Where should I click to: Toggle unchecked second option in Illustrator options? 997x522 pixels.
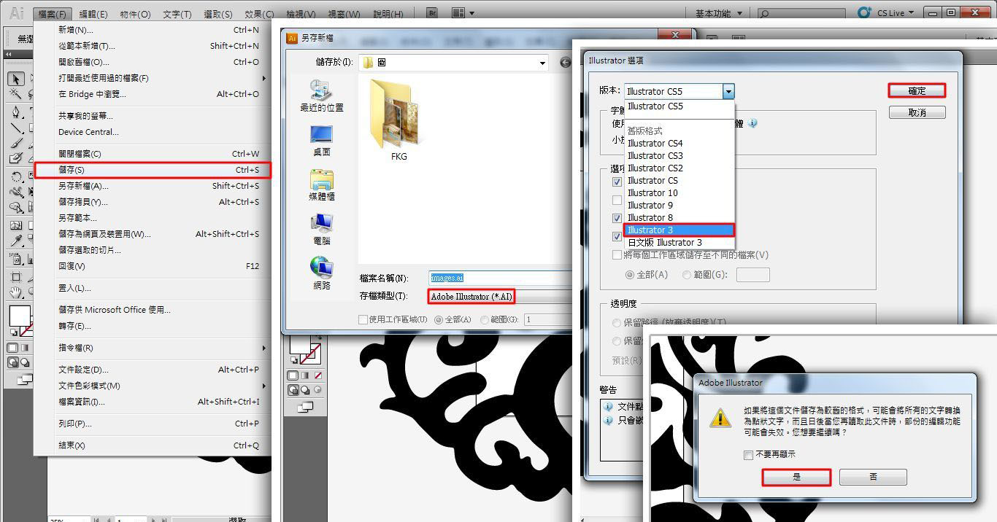pos(617,200)
